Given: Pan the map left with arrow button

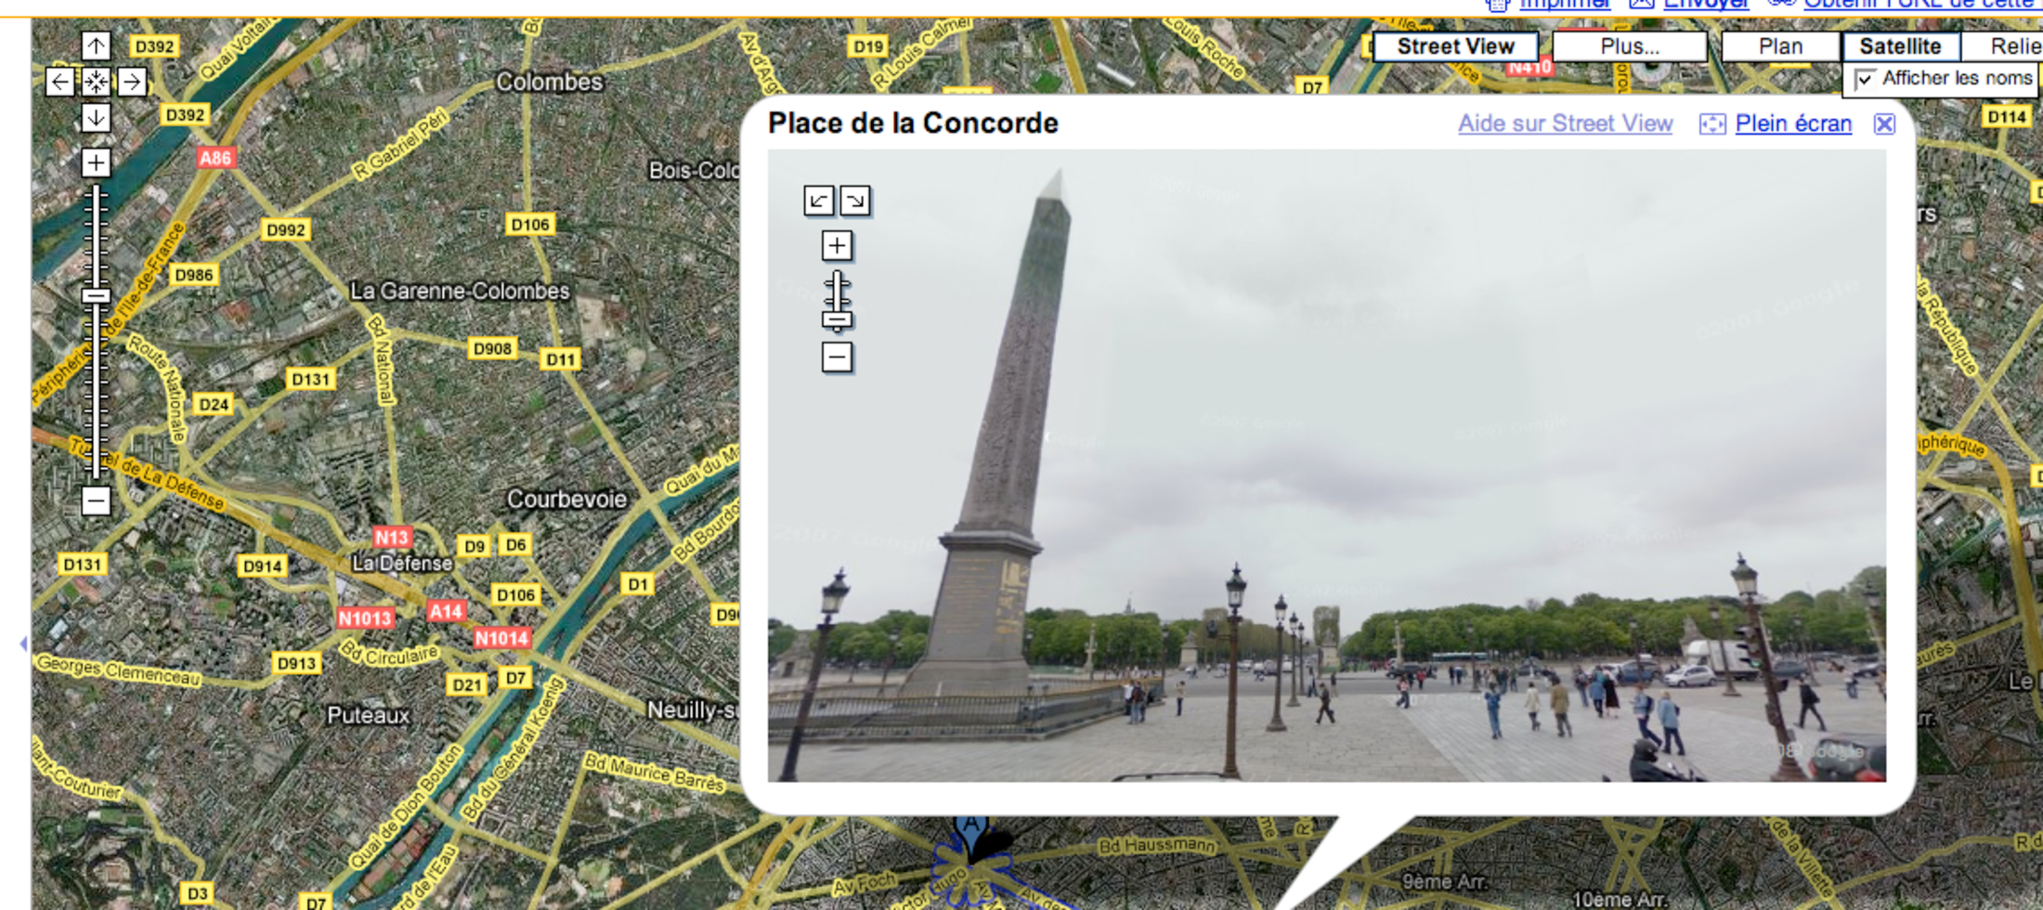Looking at the screenshot, I should click(x=60, y=82).
